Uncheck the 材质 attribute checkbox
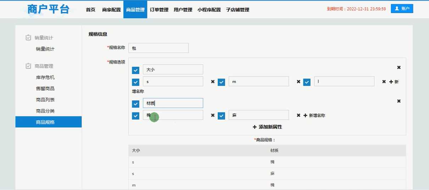This screenshot has width=429, height=190. [135, 104]
